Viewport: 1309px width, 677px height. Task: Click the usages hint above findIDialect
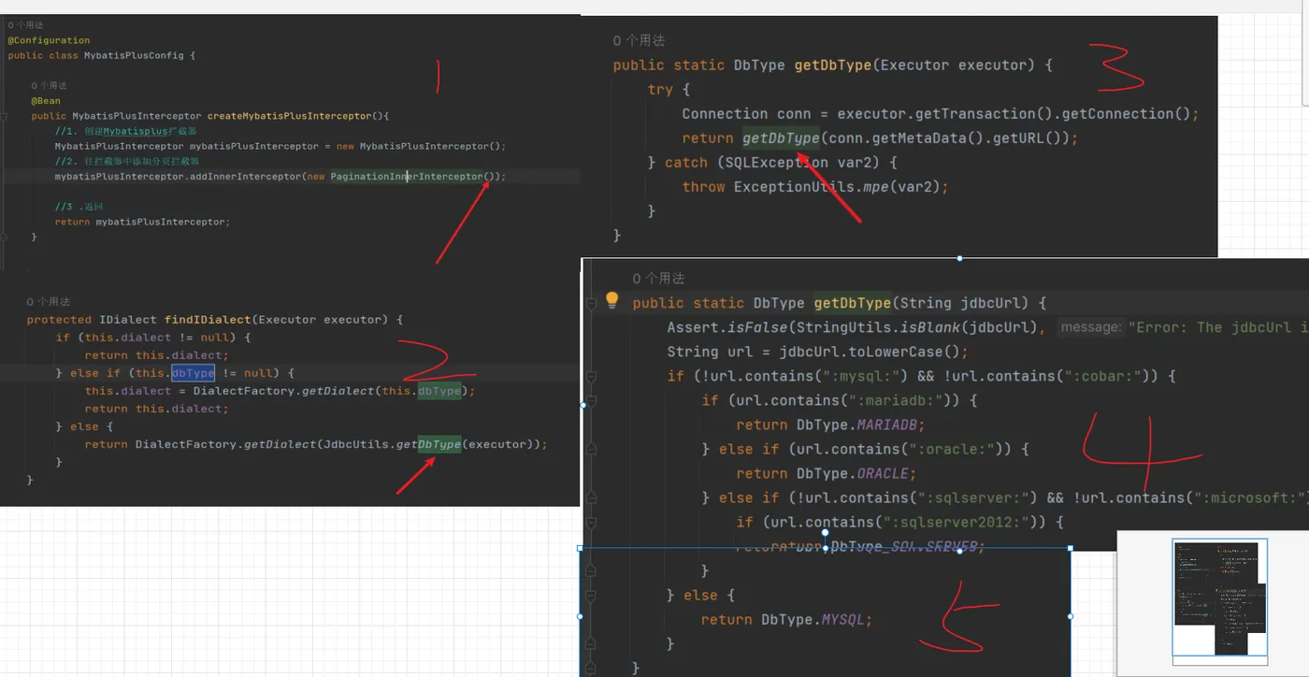[48, 302]
